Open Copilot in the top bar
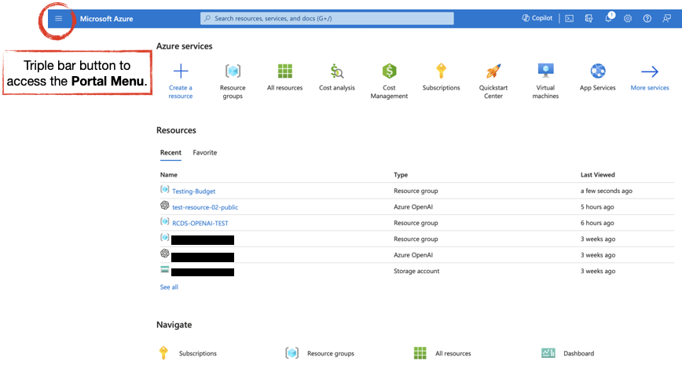The image size is (682, 372). pyautogui.click(x=537, y=18)
